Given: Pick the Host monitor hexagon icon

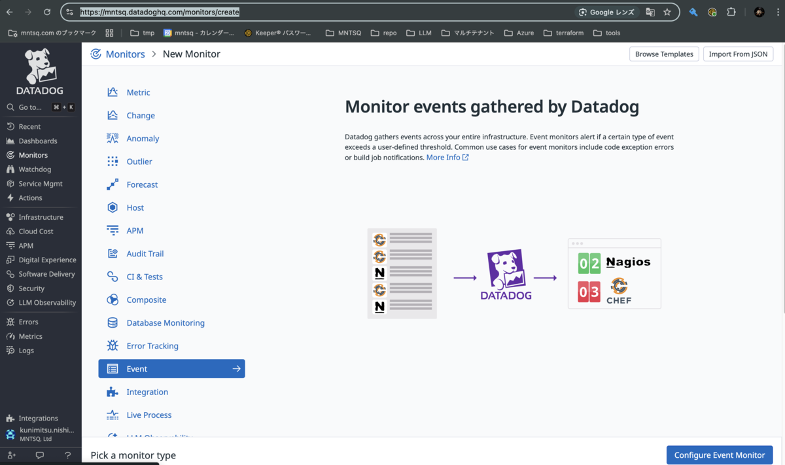Looking at the screenshot, I should pyautogui.click(x=113, y=207).
